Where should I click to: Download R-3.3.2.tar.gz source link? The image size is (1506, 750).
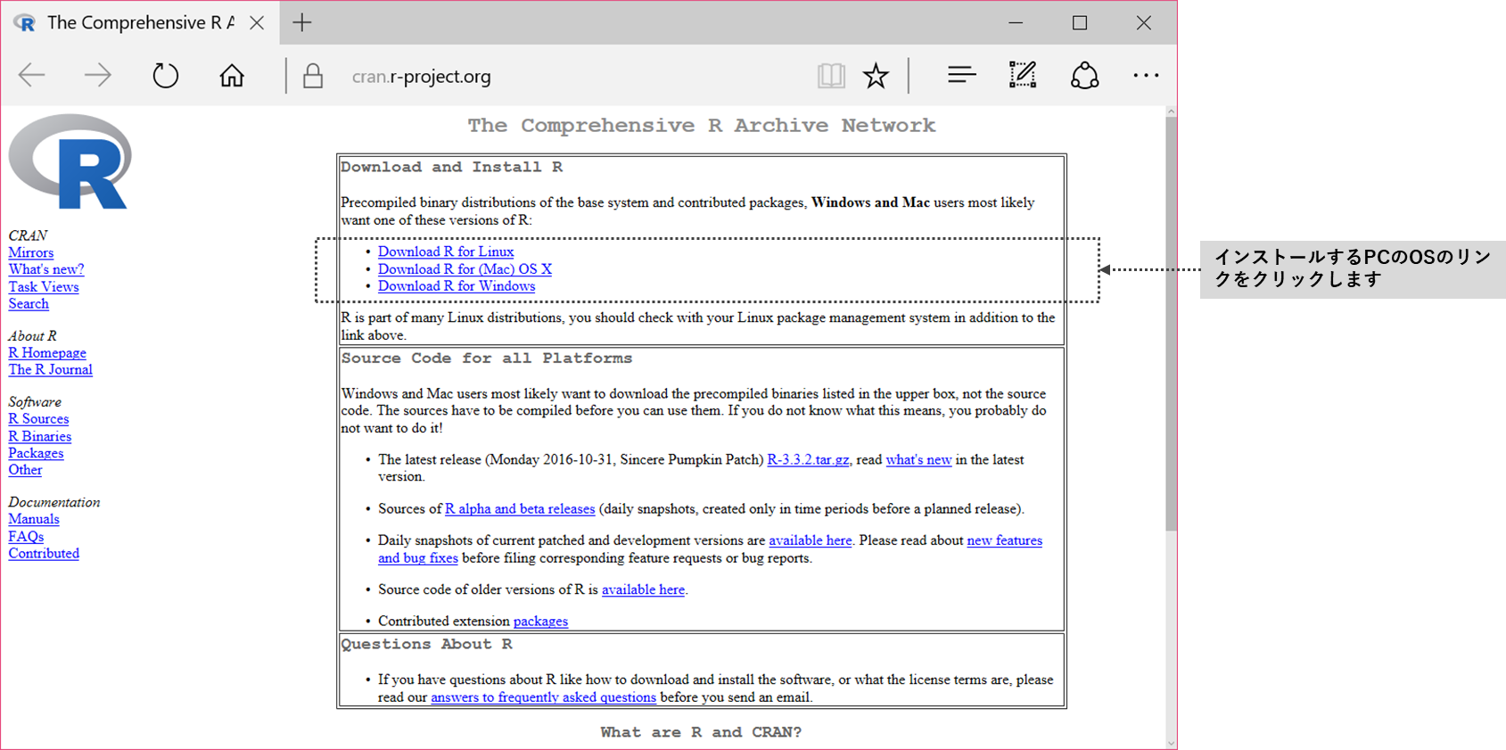pyautogui.click(x=808, y=460)
